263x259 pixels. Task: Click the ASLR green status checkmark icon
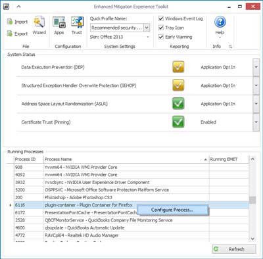click(178, 104)
